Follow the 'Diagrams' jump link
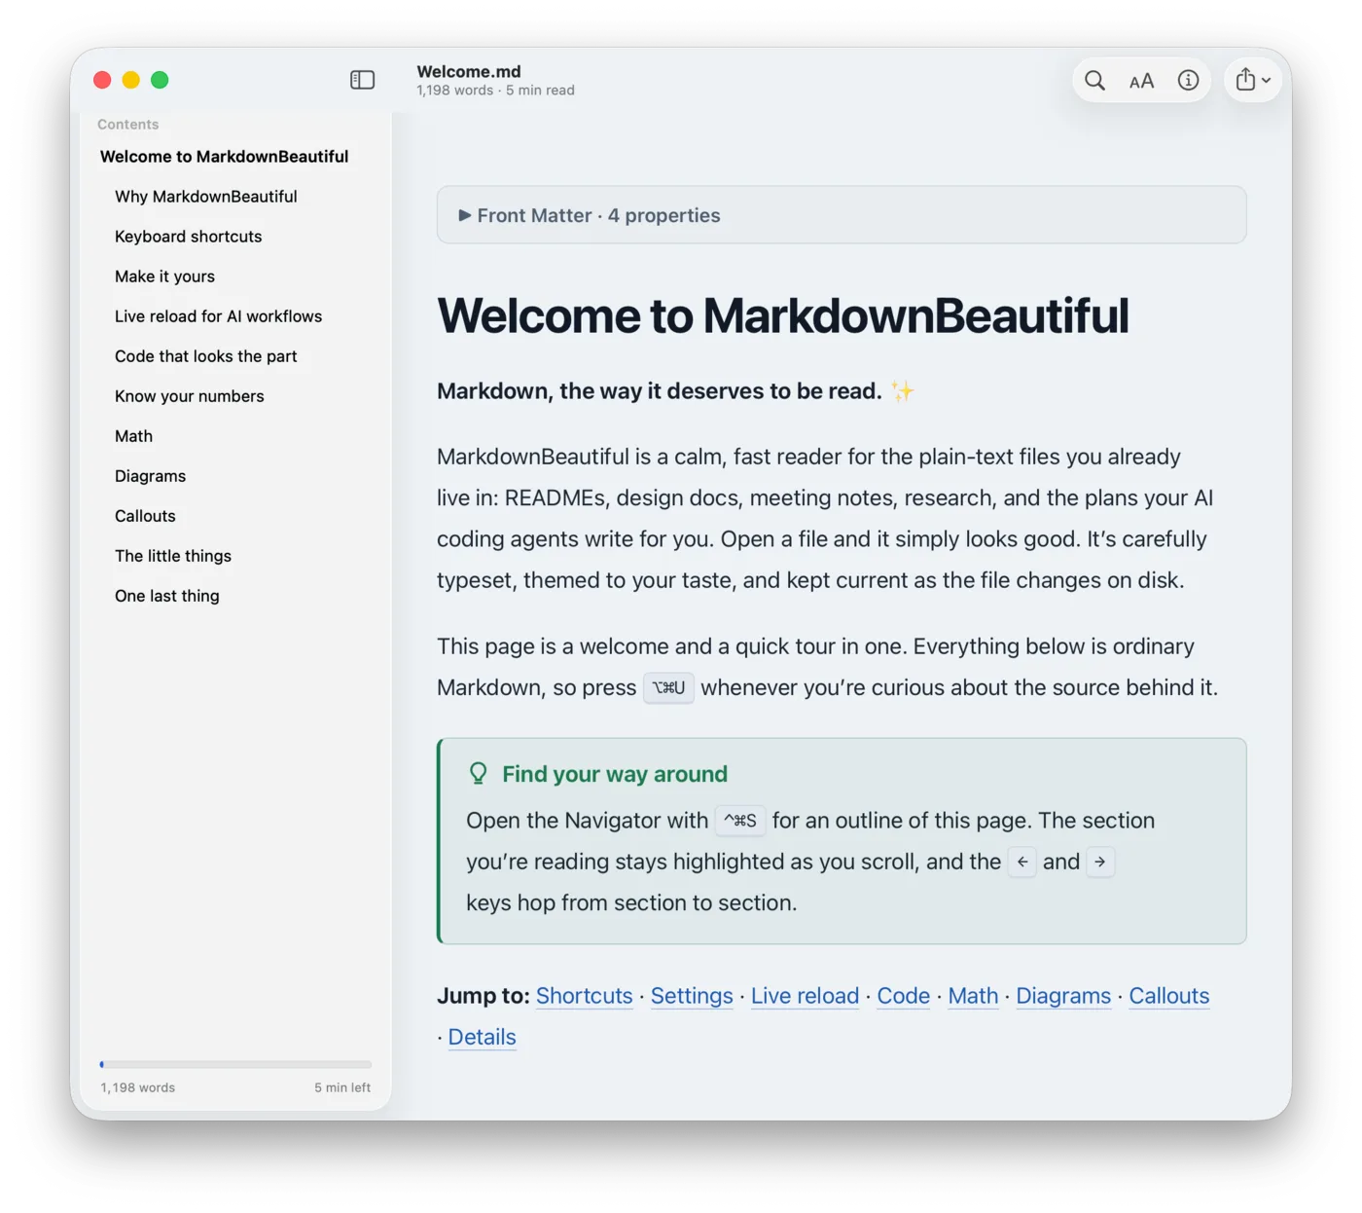This screenshot has width=1362, height=1213. point(1063,996)
